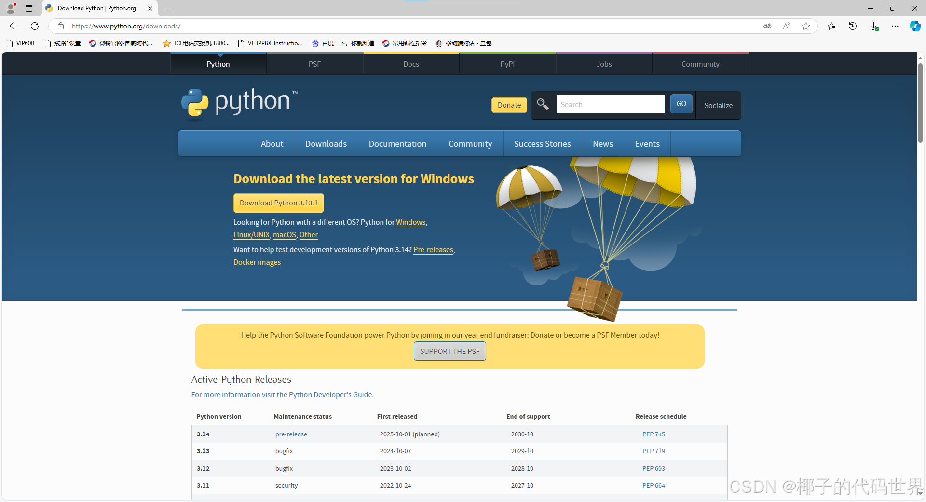Open the PEP 719 link
This screenshot has height=502, width=926.
point(654,451)
